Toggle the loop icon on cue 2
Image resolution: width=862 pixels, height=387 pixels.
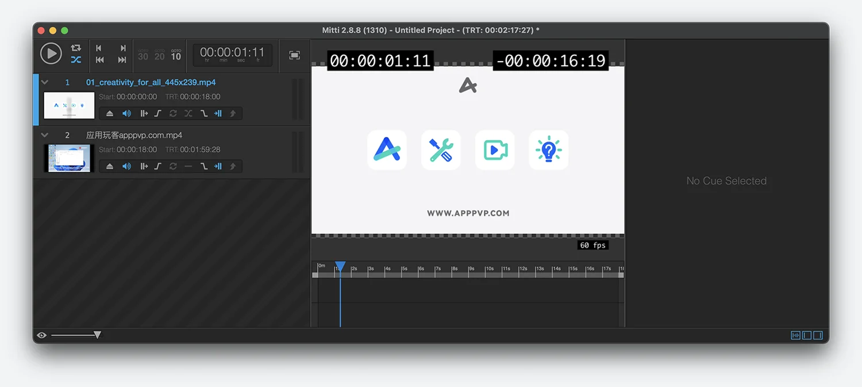[173, 166]
